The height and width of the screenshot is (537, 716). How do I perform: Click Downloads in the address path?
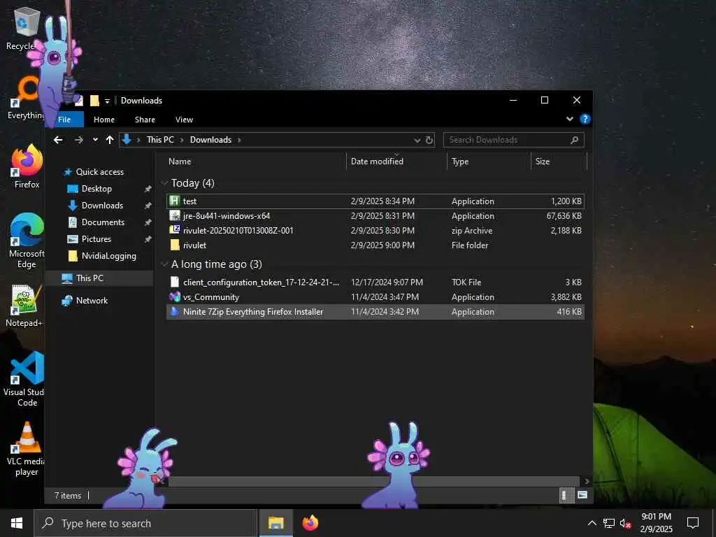click(210, 140)
